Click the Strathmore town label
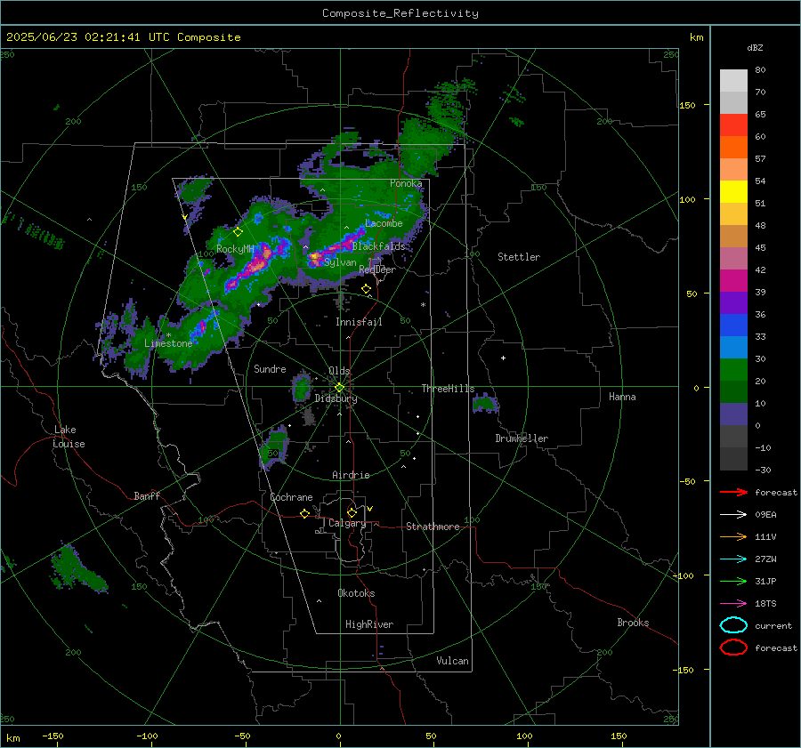This screenshot has height=748, width=801. pos(433,527)
